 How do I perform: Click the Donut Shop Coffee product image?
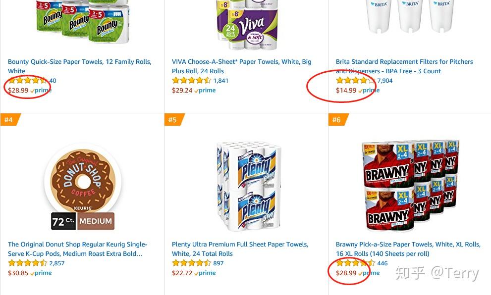click(x=82, y=186)
